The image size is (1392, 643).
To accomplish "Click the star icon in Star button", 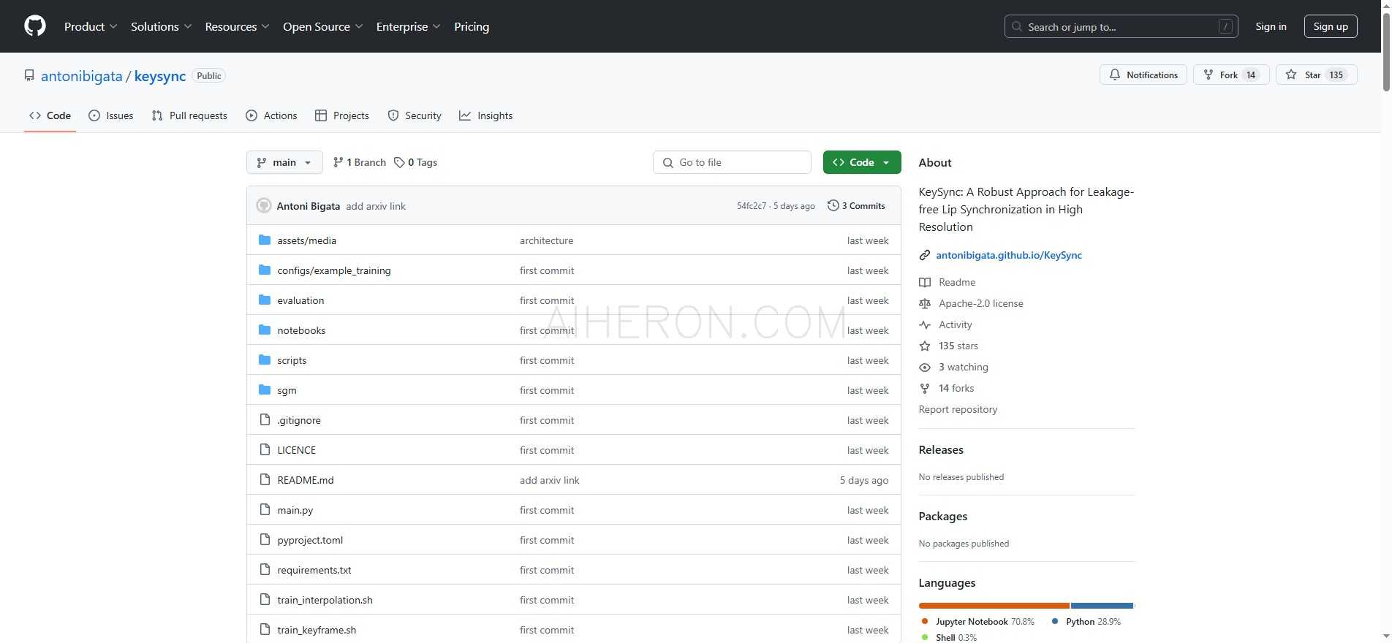I will [1291, 75].
